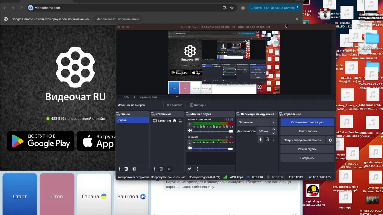
Task: Decrease transition duration with down arrow
Action: (x=274, y=133)
